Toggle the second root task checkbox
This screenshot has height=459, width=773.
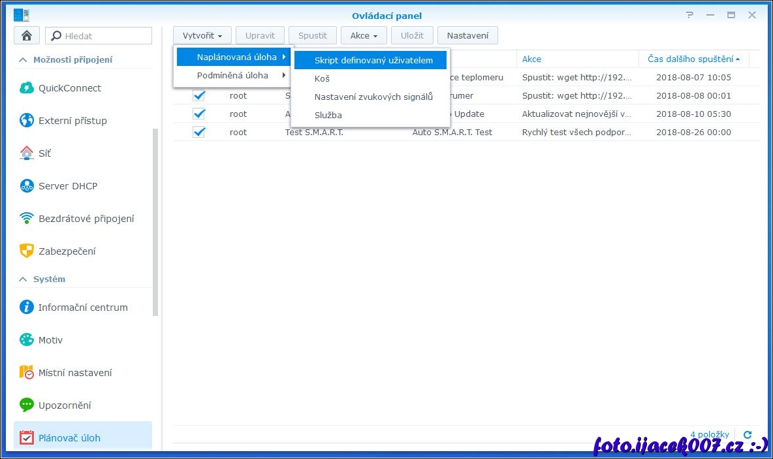point(199,95)
